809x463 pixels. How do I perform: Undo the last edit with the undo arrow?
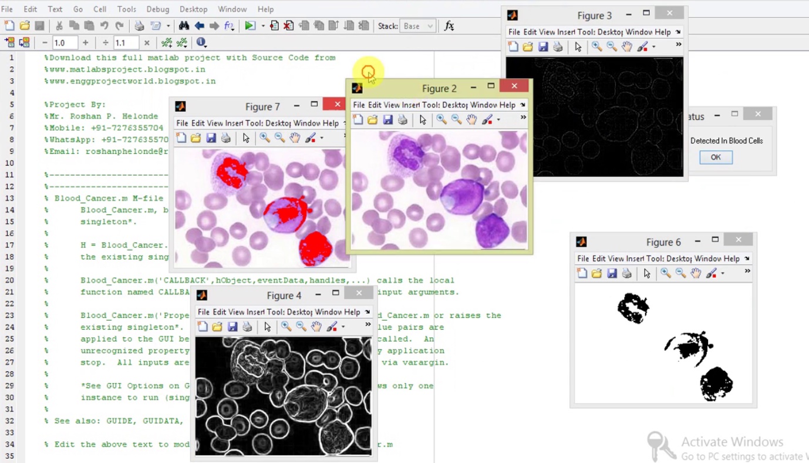pos(104,25)
